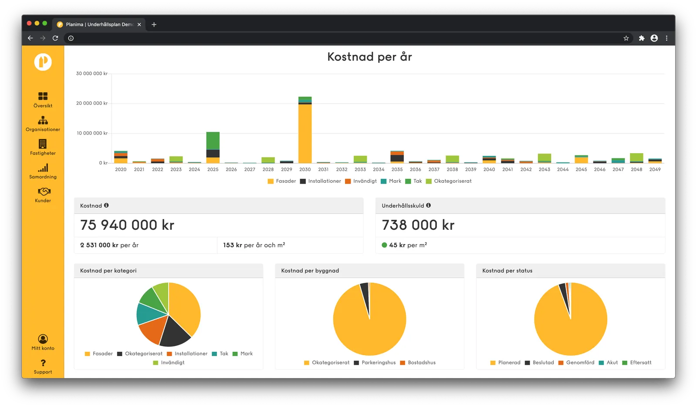Toggle Genomförd legend in status pie chart
Image resolution: width=697 pixels, height=407 pixels.
click(x=576, y=363)
